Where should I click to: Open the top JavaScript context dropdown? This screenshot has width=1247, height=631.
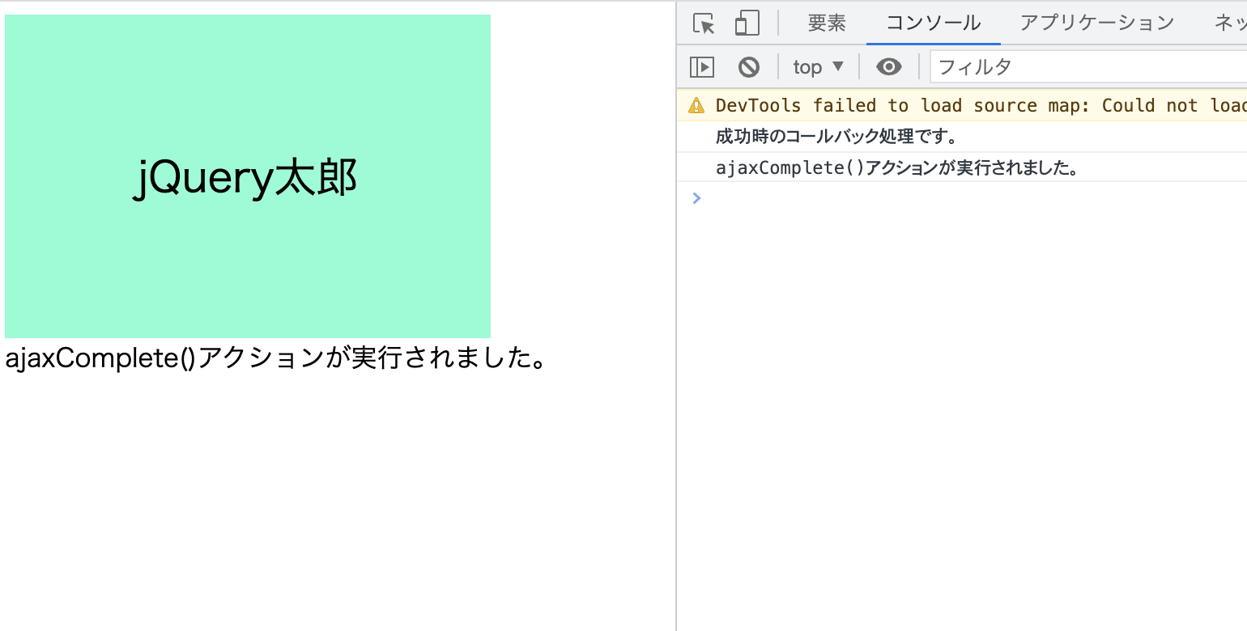[x=819, y=67]
